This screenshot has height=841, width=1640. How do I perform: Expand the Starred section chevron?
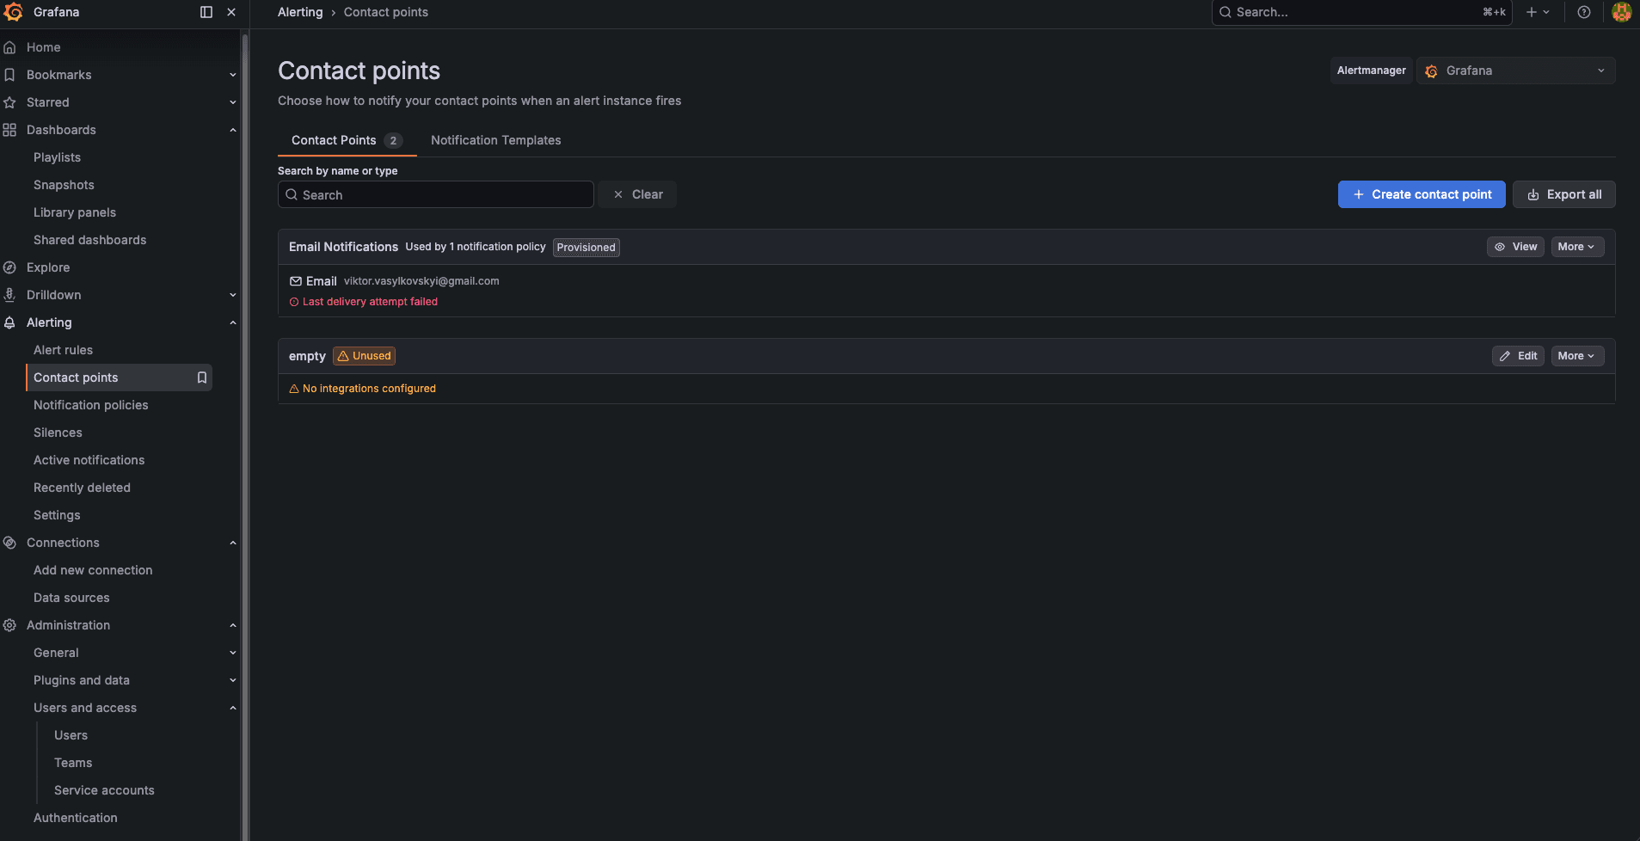pyautogui.click(x=233, y=102)
